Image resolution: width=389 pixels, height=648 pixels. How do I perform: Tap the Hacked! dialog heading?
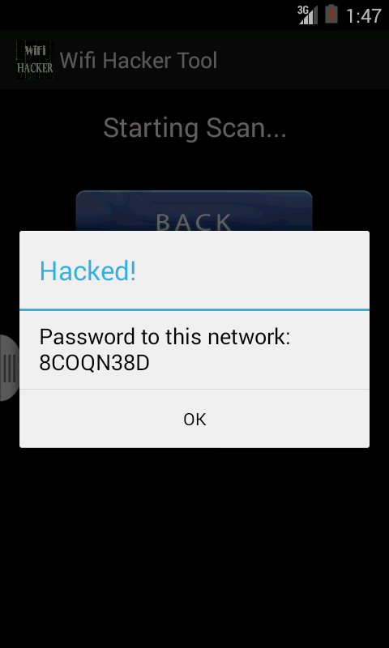pos(88,271)
